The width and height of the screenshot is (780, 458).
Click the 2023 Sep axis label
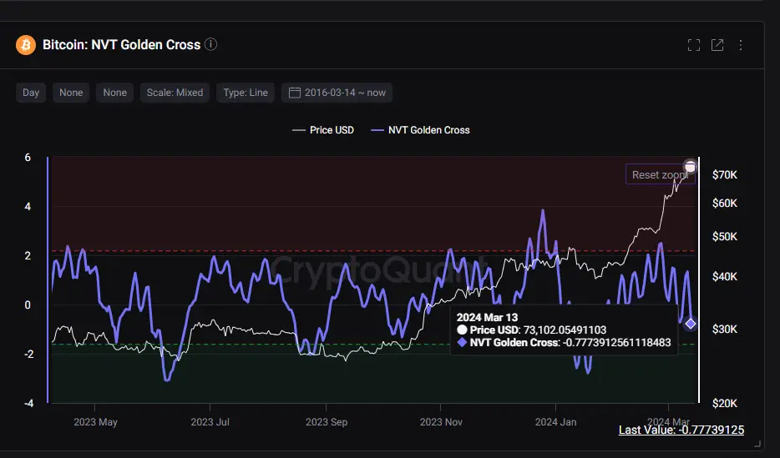pos(327,422)
